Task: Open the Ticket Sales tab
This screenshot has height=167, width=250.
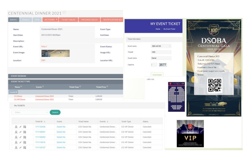Action: (68, 19)
